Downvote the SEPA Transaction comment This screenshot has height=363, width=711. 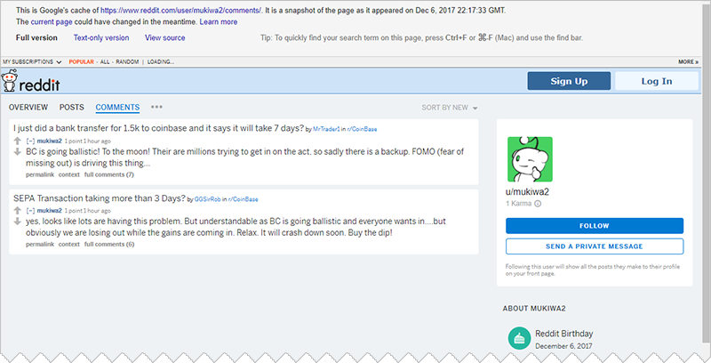pyautogui.click(x=18, y=221)
